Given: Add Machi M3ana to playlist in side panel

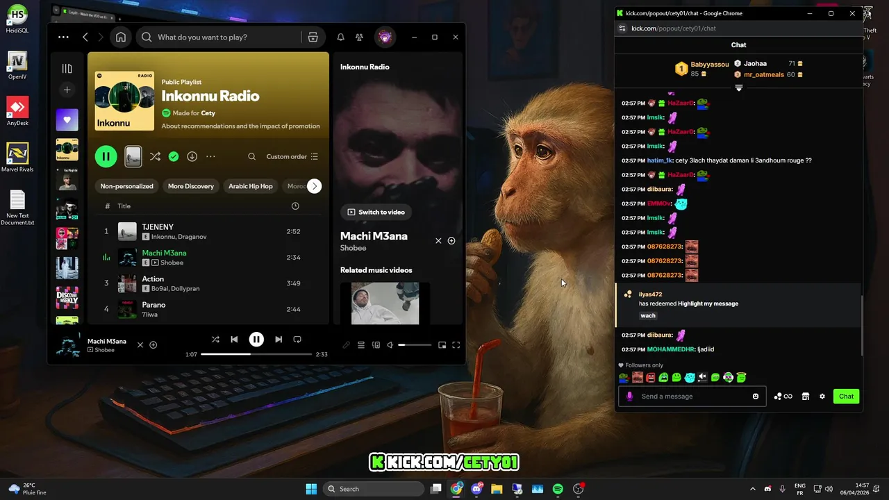Looking at the screenshot, I should (451, 241).
